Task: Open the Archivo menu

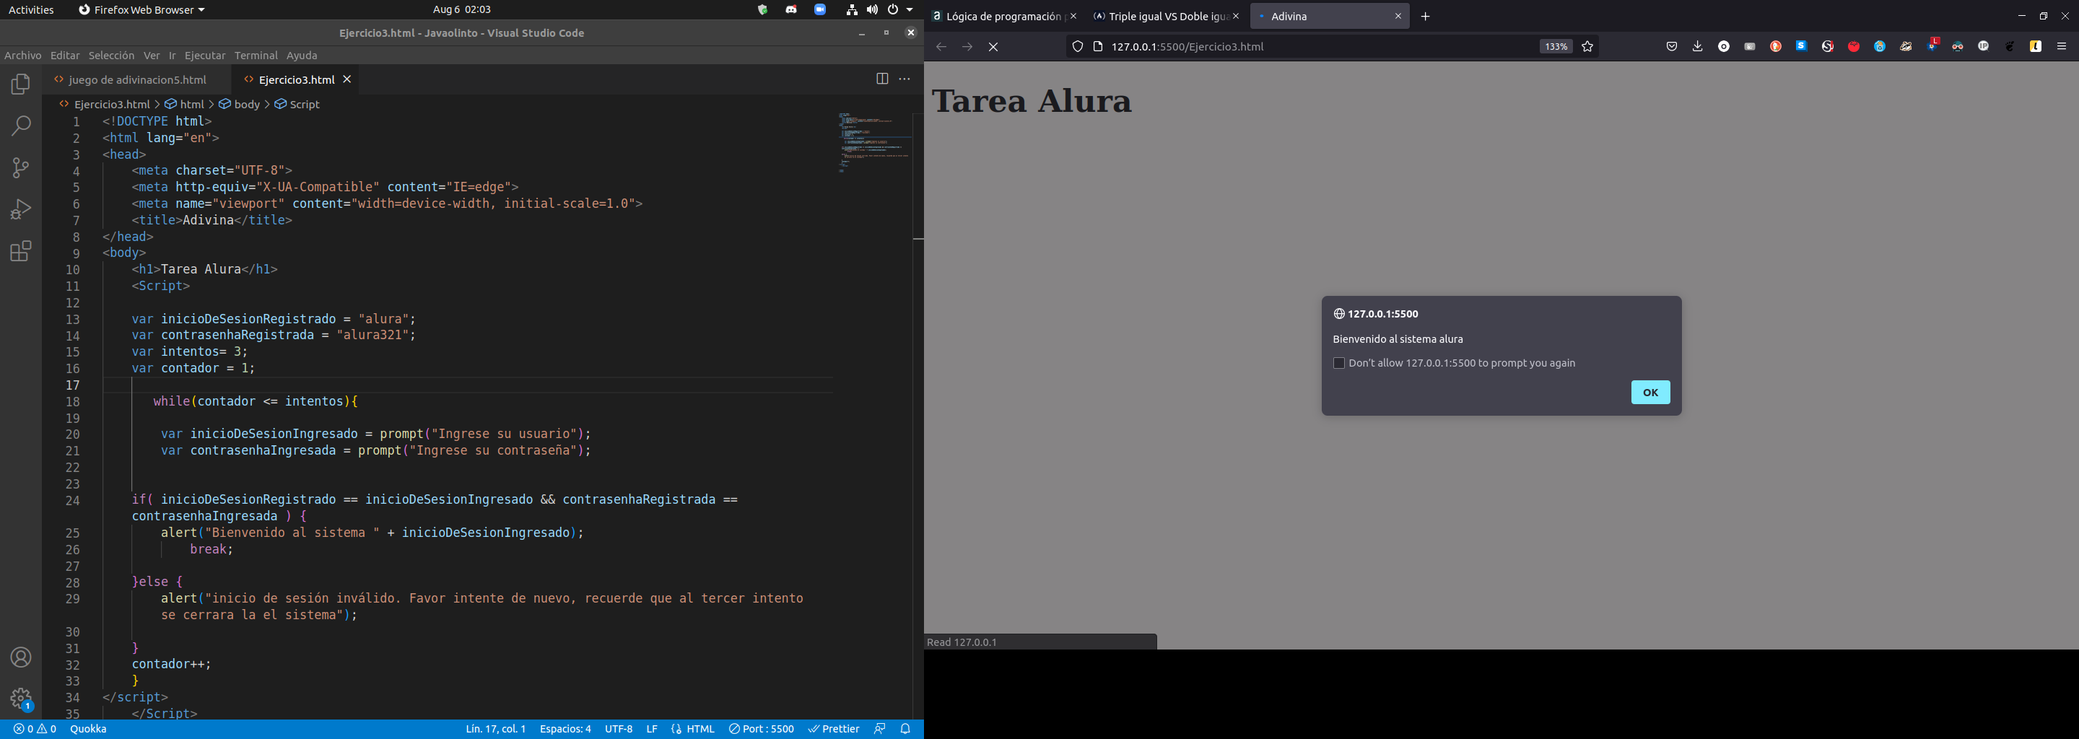Action: 22,56
